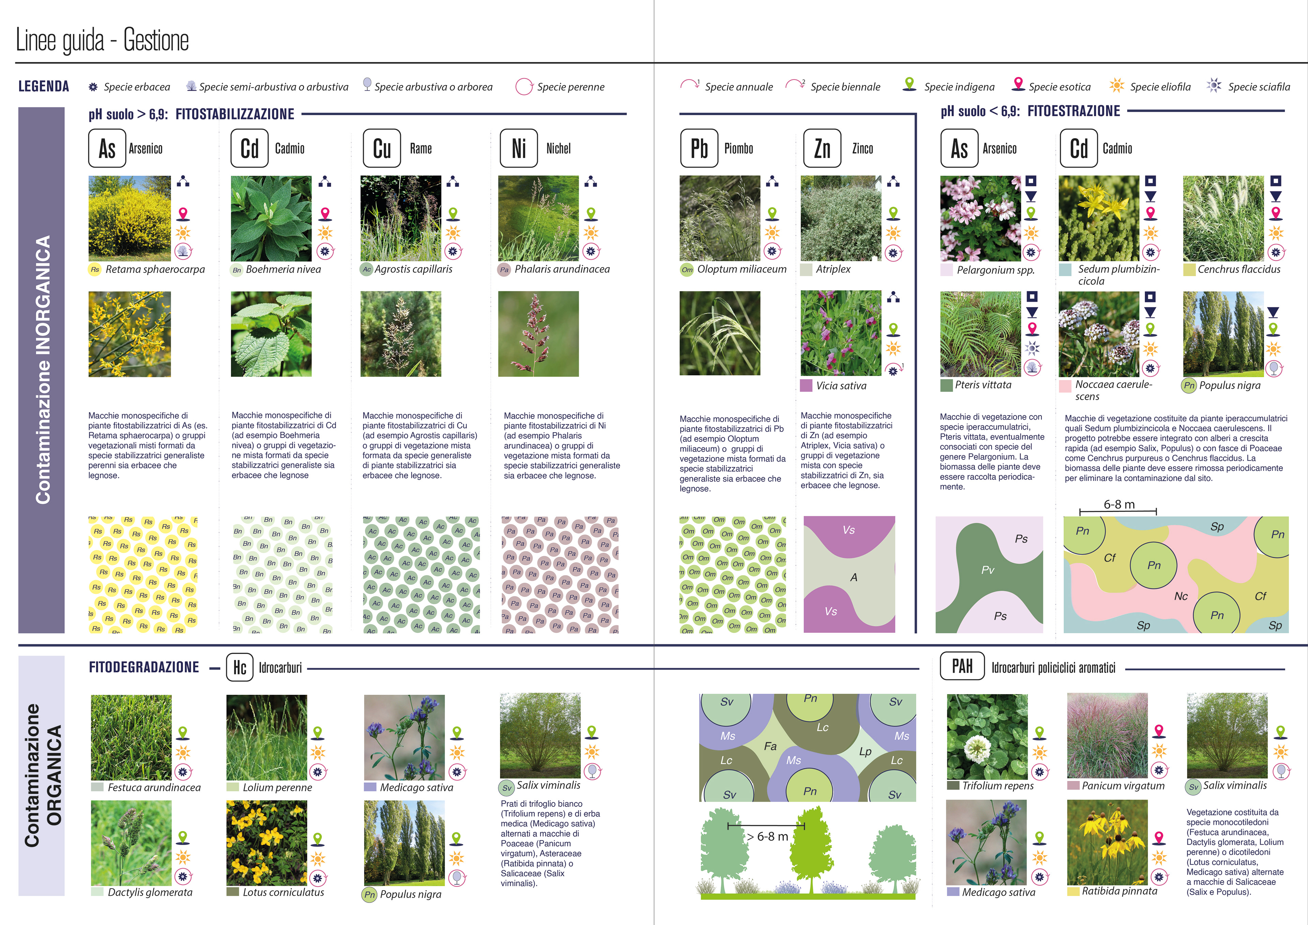
Task: Click the Contaminazione INORGANICA vertical banner
Action: 42,370
